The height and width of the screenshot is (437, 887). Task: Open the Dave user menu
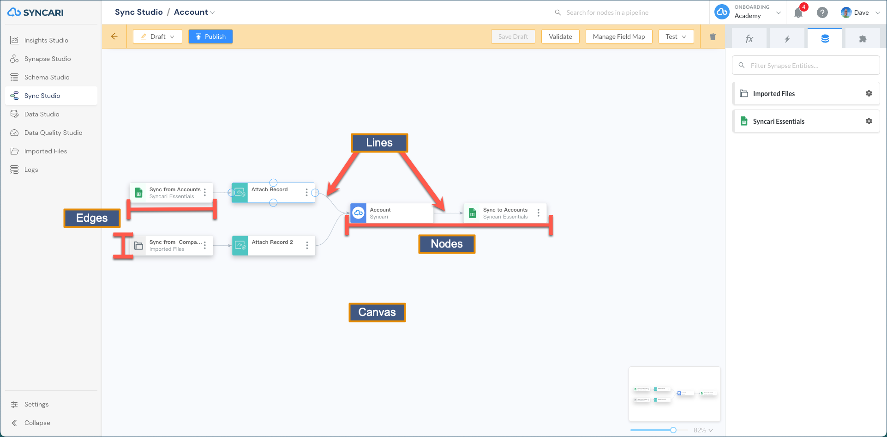(x=860, y=12)
